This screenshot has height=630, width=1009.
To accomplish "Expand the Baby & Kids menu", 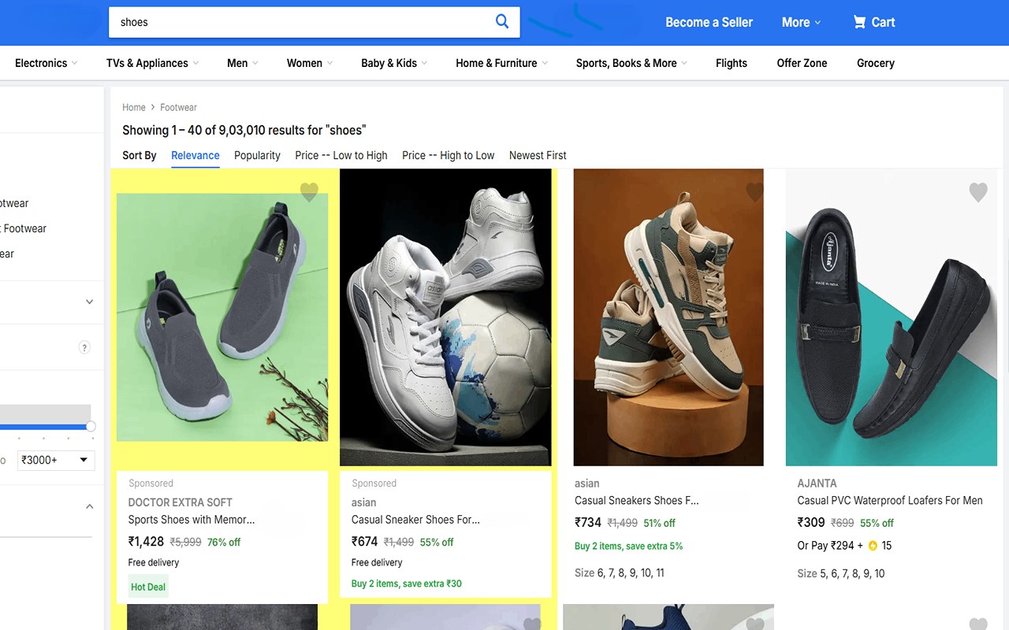I will click(x=394, y=63).
